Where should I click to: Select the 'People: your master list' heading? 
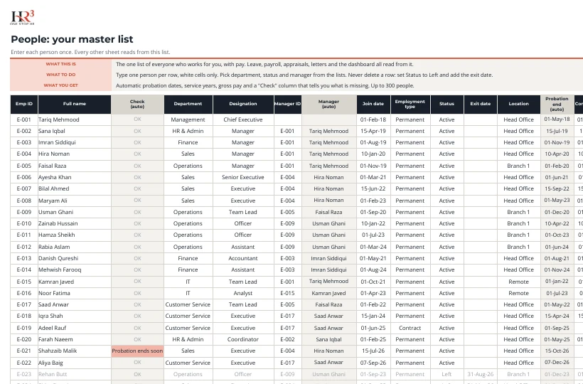pos(72,39)
